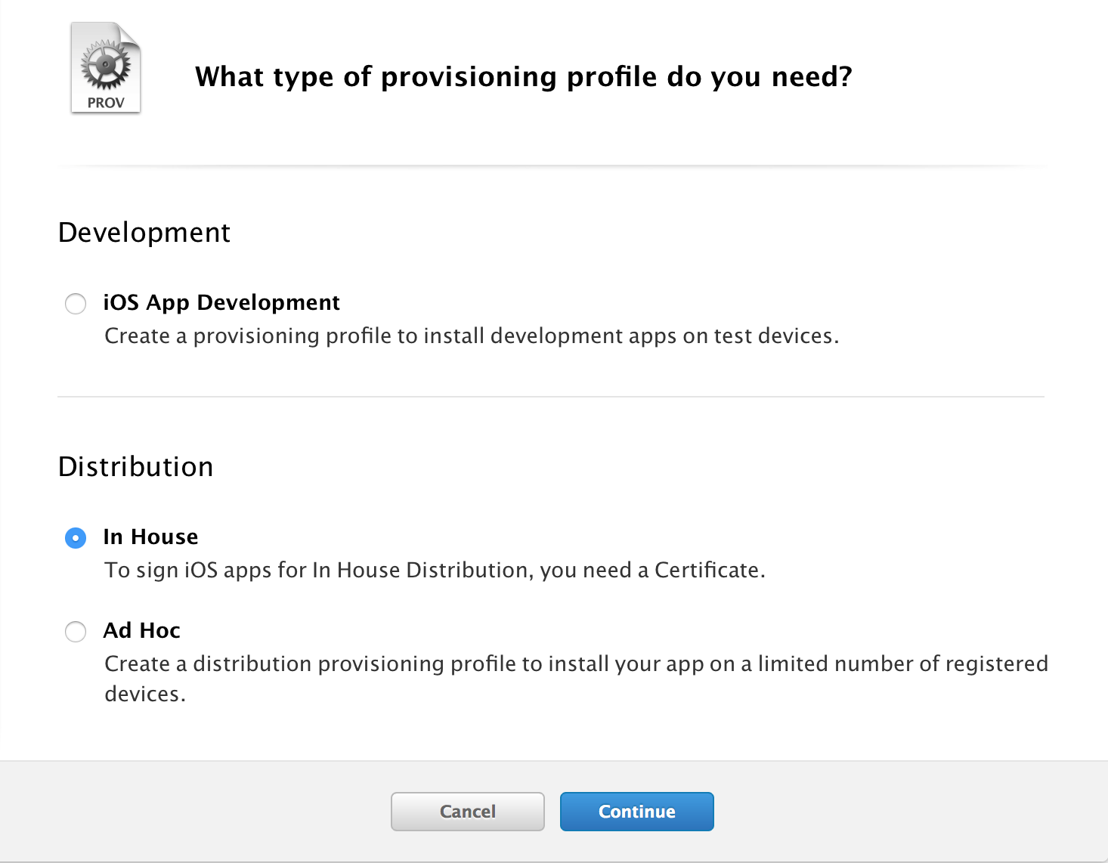
Task: Click the separator line below the page heading
Action: point(550,165)
